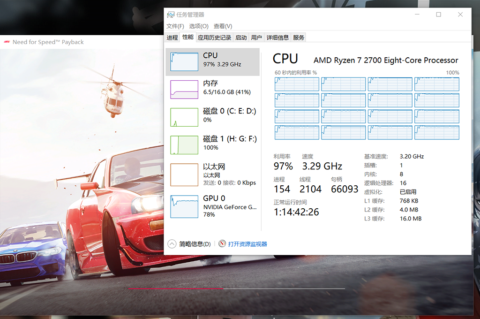Select the 以太网 item in the sidebar
This screenshot has width=480, height=319.
[x=213, y=175]
